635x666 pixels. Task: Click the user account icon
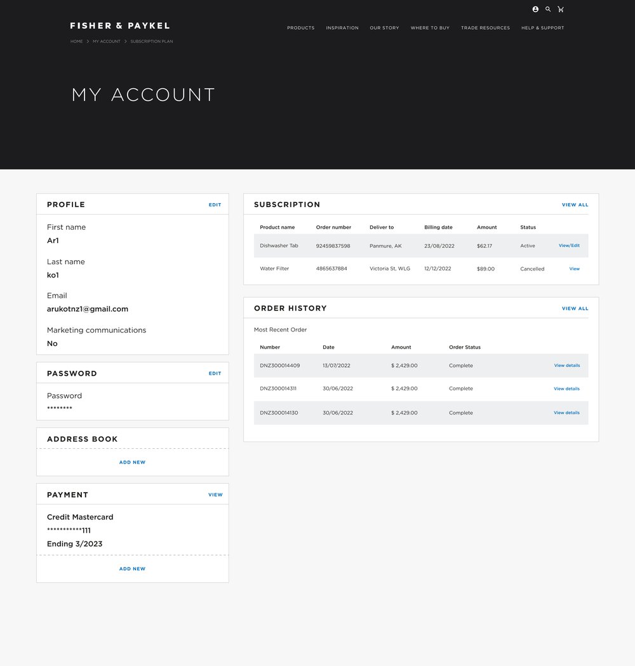(535, 10)
